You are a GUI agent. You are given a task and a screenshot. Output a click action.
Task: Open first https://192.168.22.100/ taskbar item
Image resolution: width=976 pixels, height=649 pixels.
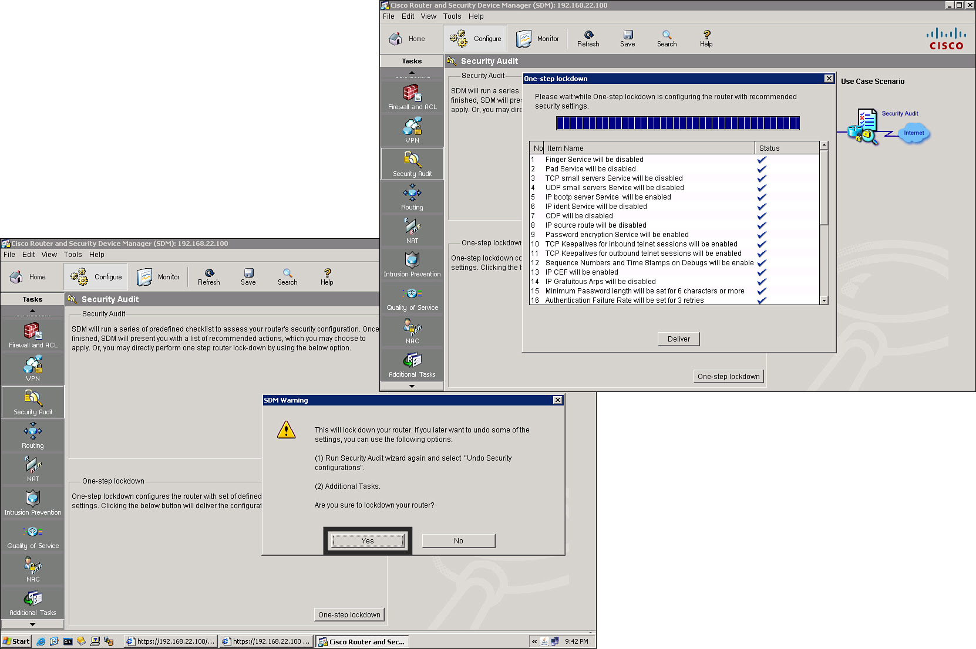point(171,641)
